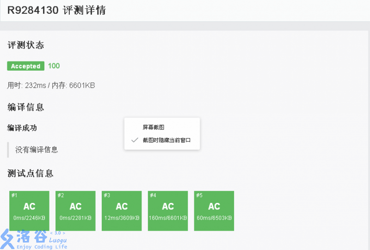Click the 评测状态 section heading

click(26, 45)
